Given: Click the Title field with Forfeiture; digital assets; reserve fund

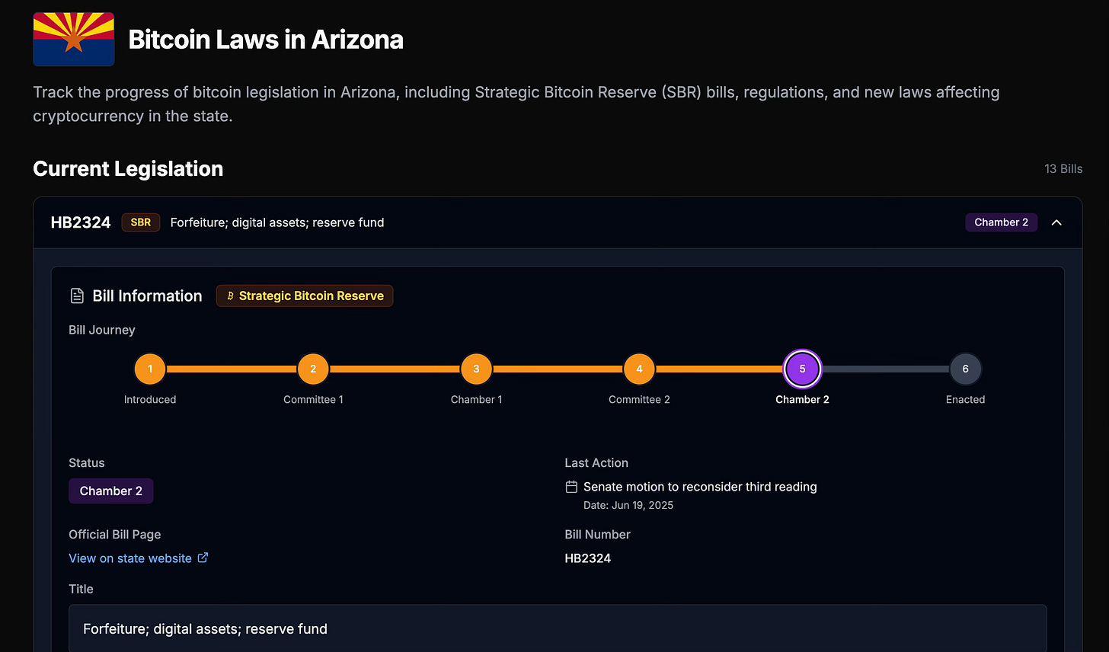Looking at the screenshot, I should tap(558, 628).
